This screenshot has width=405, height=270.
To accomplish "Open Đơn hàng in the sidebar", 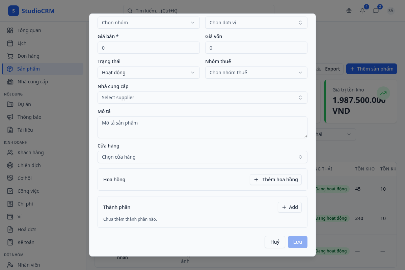I will pyautogui.click(x=28, y=56).
